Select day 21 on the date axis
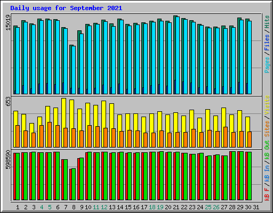The image size is (273, 213). tap(176, 207)
